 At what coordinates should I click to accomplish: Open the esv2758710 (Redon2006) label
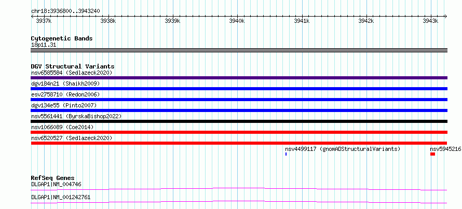point(65,94)
